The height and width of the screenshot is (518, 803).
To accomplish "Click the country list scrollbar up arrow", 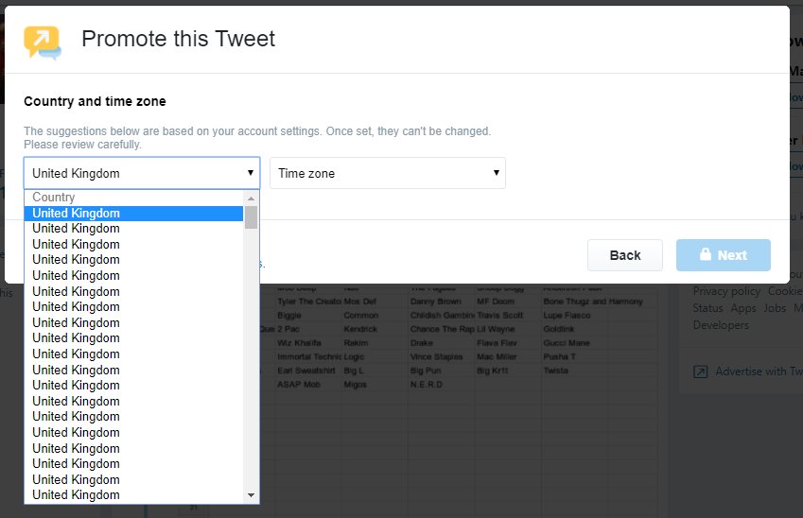I will point(251,199).
